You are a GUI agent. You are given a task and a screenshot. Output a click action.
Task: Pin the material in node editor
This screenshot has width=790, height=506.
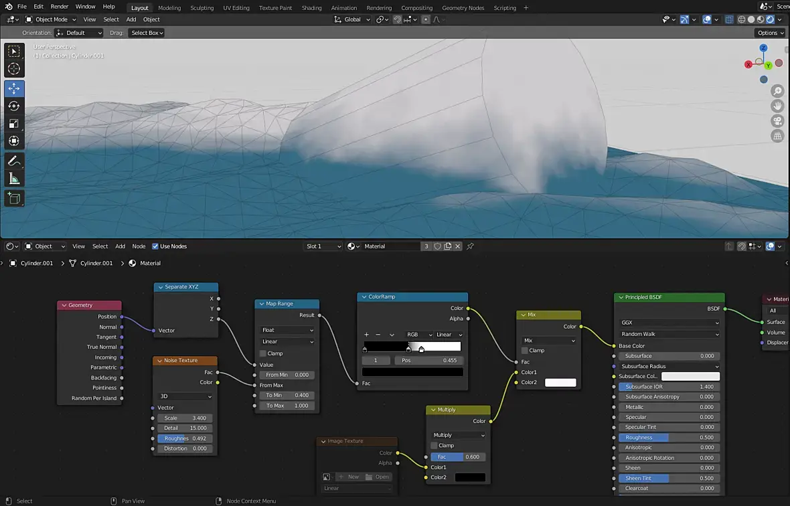pyautogui.click(x=470, y=246)
